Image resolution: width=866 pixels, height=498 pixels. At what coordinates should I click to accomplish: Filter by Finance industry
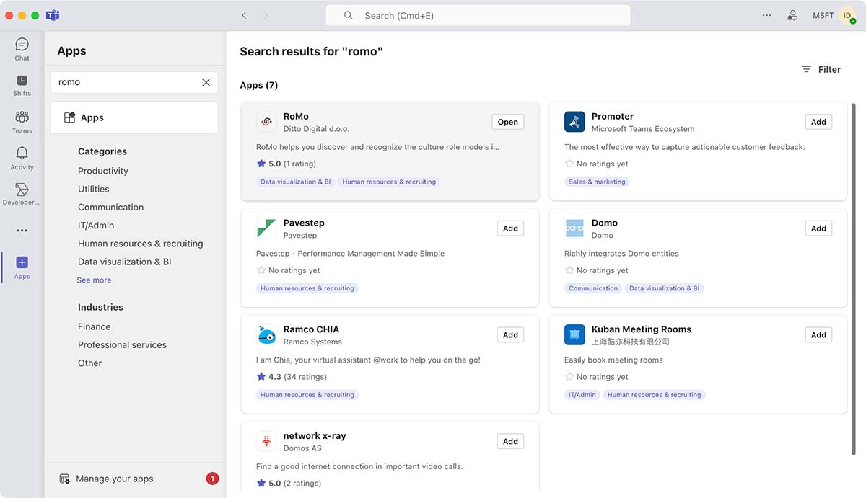(x=95, y=326)
